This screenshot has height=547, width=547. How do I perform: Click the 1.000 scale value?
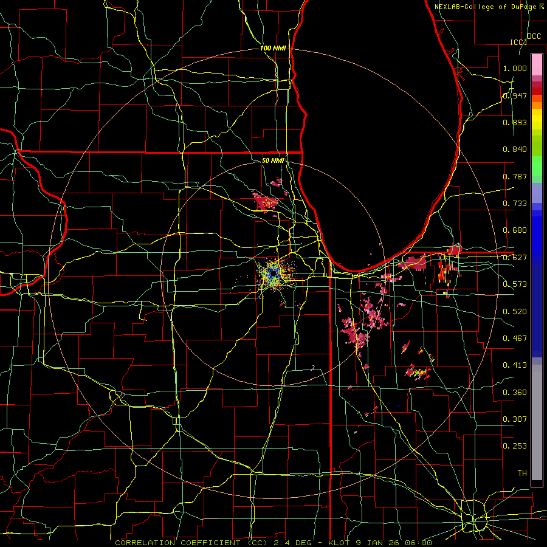pyautogui.click(x=515, y=68)
